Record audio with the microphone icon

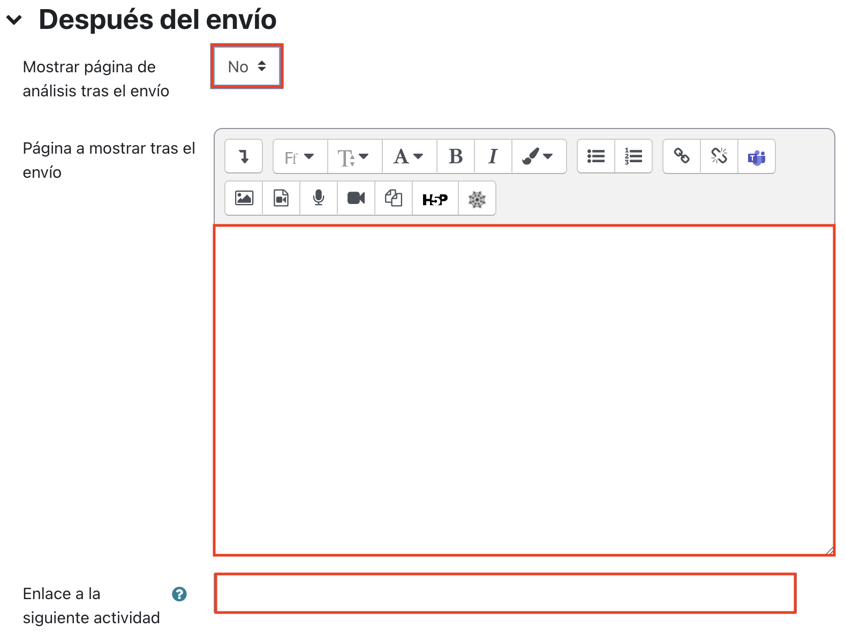tap(319, 198)
